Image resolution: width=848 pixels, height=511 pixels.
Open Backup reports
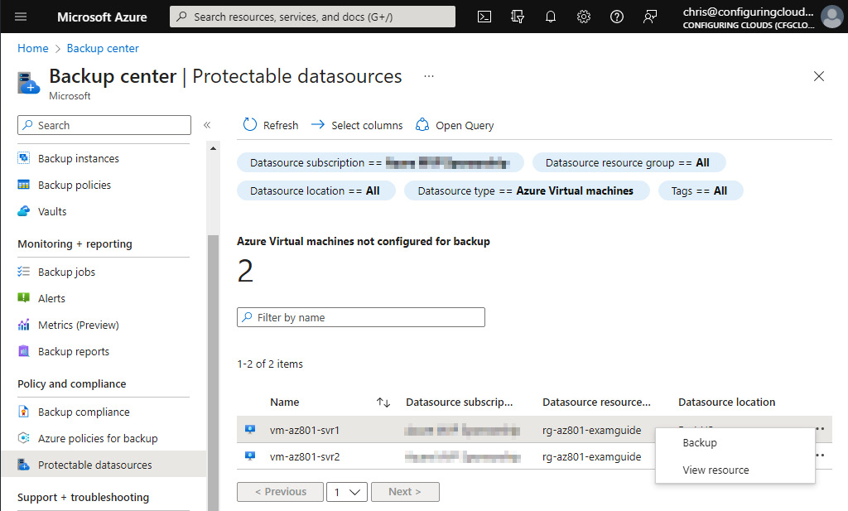coord(74,351)
